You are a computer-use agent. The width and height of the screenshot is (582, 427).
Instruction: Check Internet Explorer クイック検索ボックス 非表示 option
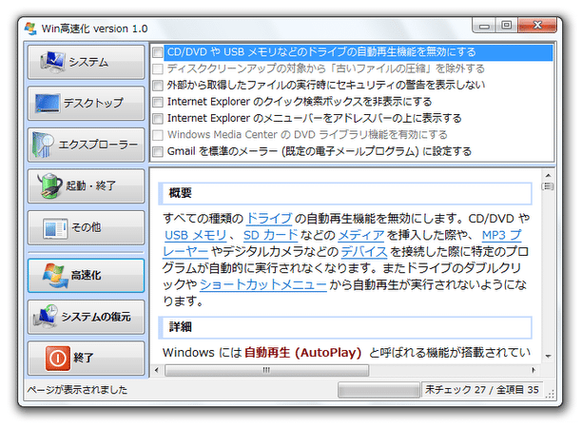[x=158, y=102]
